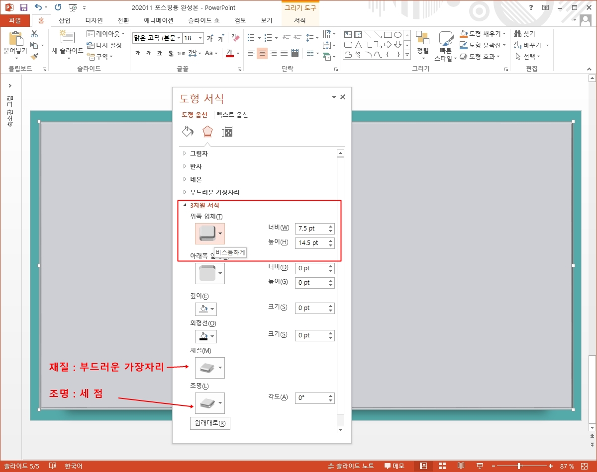This screenshot has width=597, height=472.
Task: Open the Material (재질) dropdown
Action: pos(220,368)
